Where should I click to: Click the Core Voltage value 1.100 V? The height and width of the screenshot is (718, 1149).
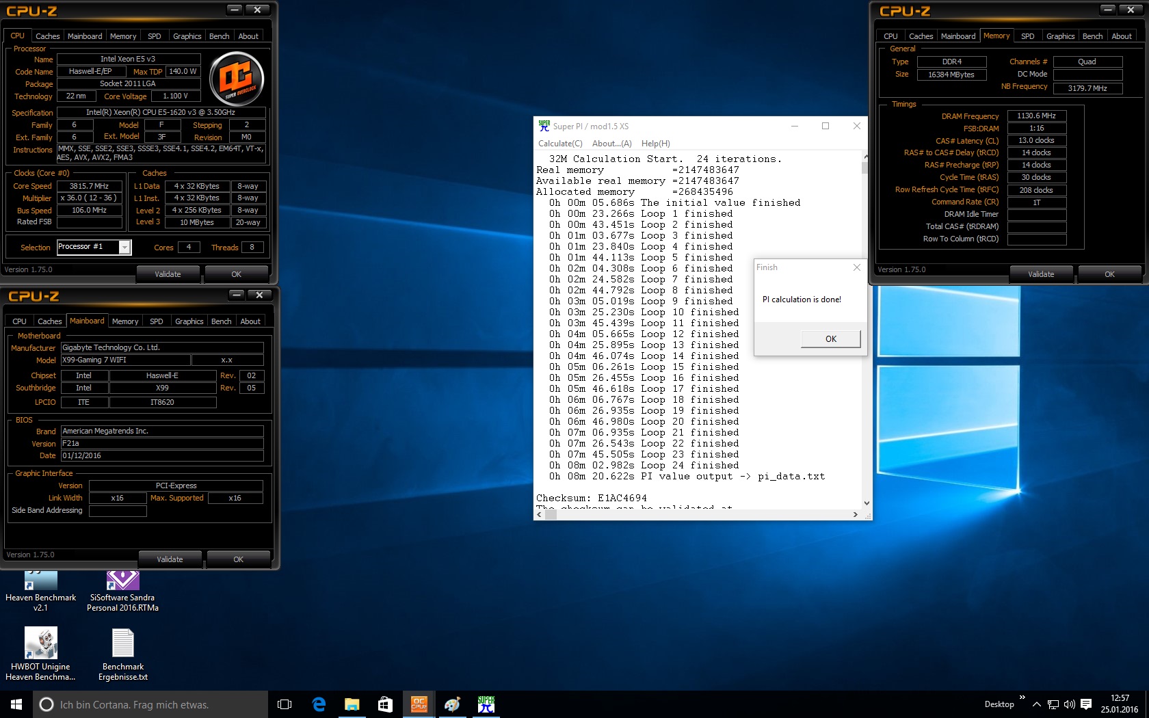175,96
